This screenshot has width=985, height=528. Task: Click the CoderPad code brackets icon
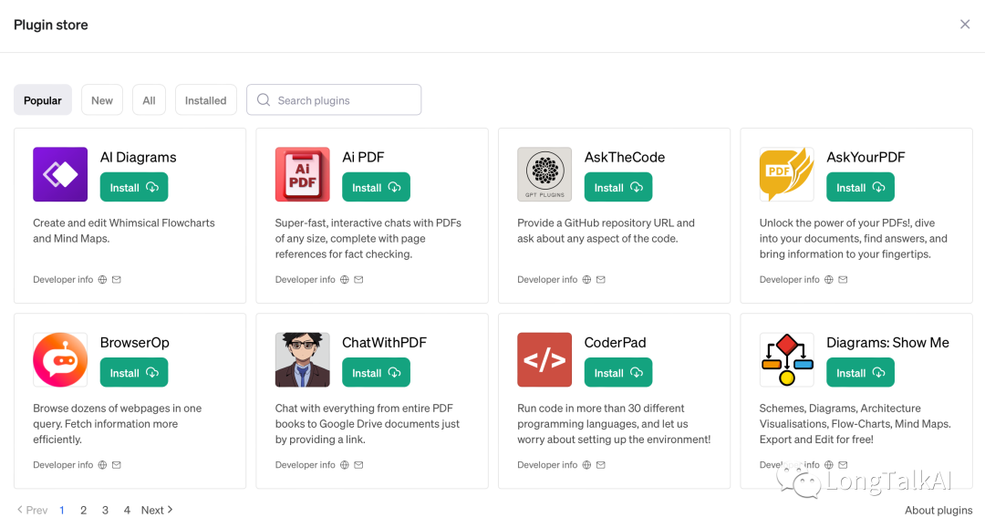pos(544,359)
